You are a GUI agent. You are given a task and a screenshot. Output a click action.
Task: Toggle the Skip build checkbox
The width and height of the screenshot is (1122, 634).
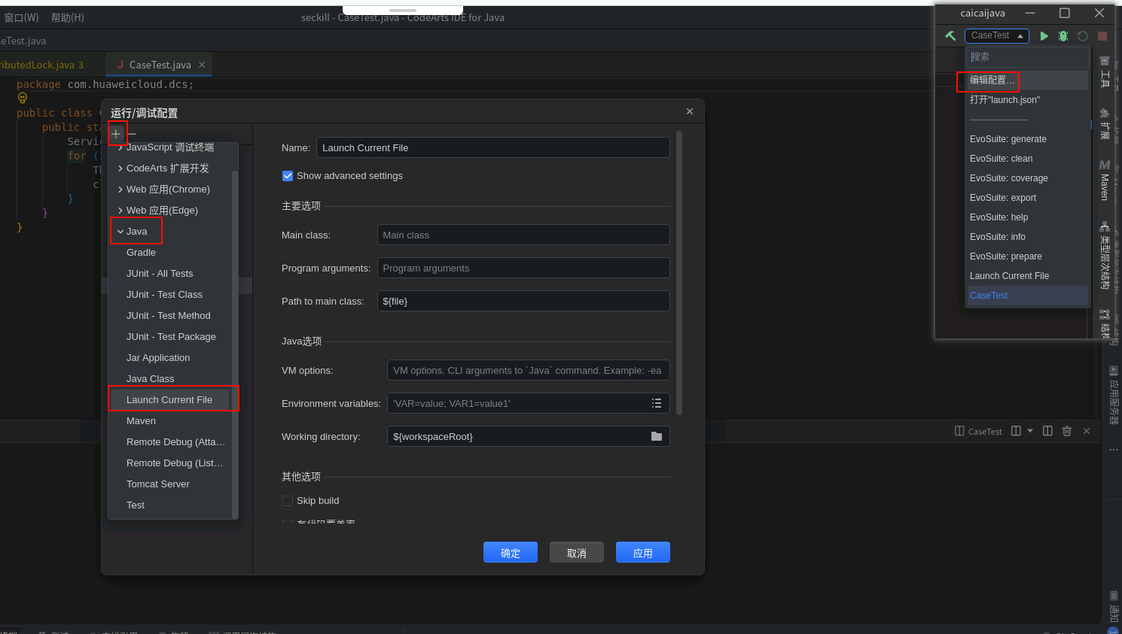pyautogui.click(x=288, y=501)
